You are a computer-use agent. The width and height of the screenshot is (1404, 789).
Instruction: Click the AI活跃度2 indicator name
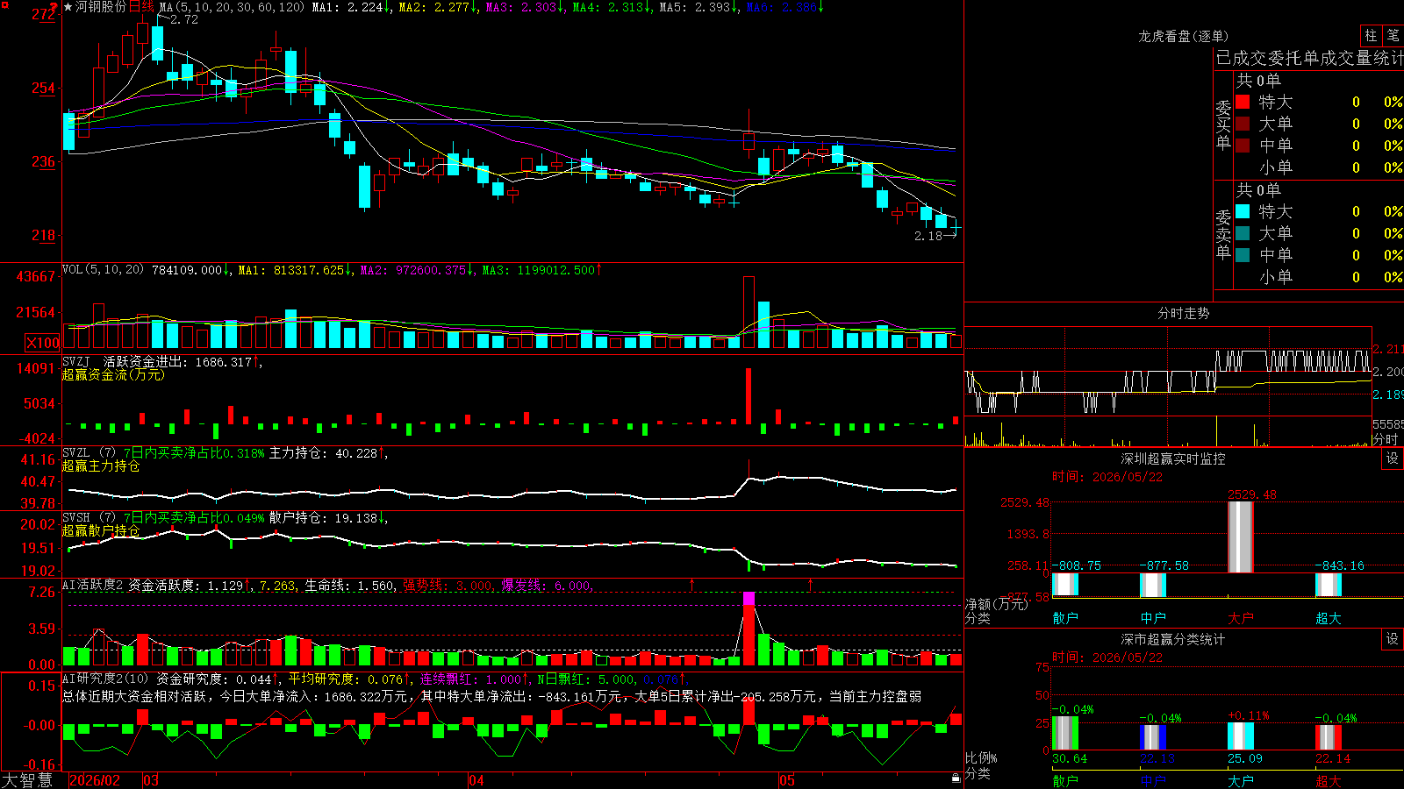pyautogui.click(x=93, y=585)
